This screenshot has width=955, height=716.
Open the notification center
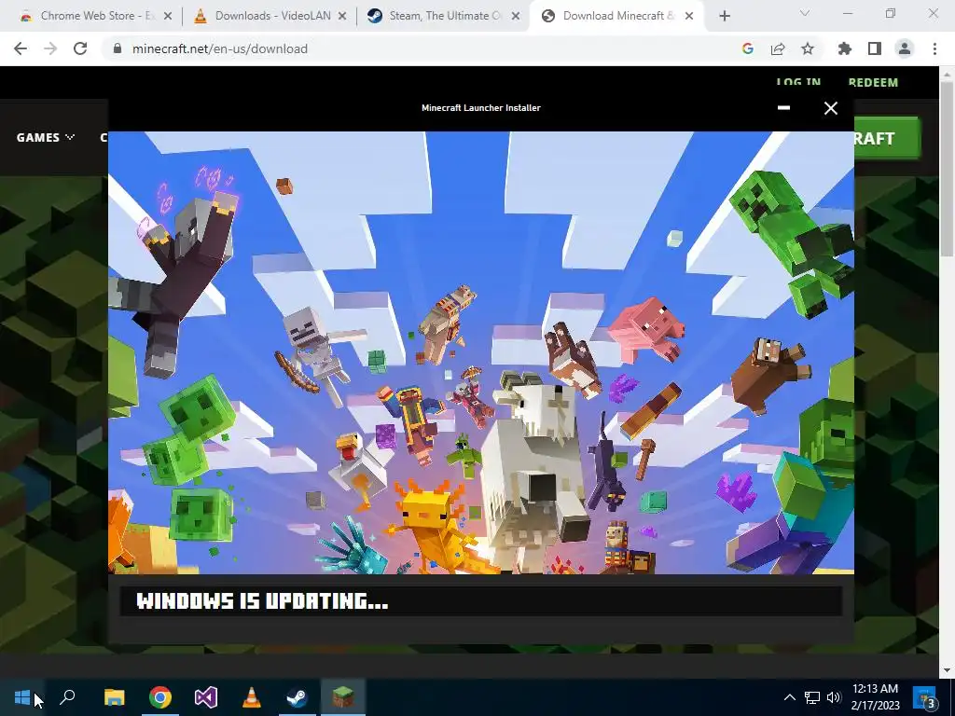925,697
